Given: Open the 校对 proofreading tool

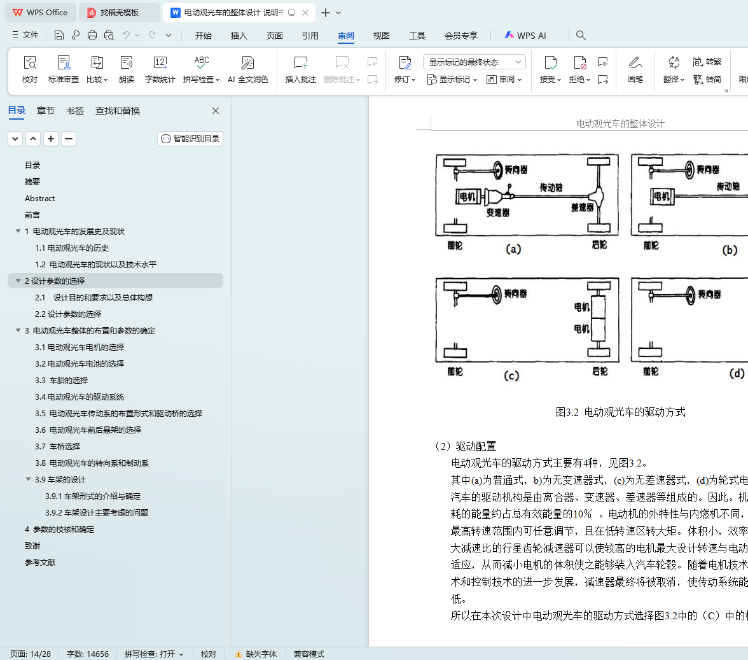Looking at the screenshot, I should coord(29,69).
